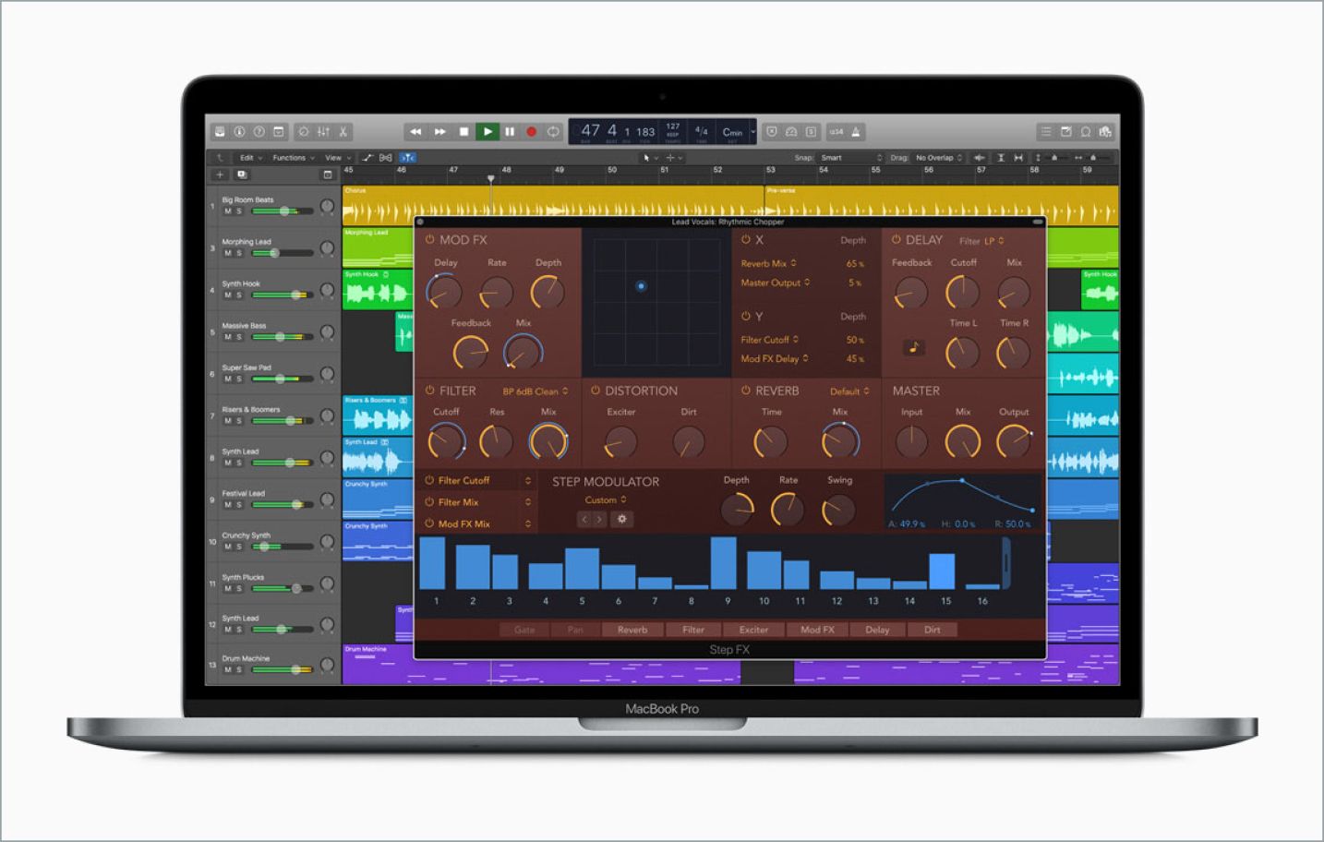The height and width of the screenshot is (842, 1324).
Task: Click the Play button in transport
Action: (487, 132)
